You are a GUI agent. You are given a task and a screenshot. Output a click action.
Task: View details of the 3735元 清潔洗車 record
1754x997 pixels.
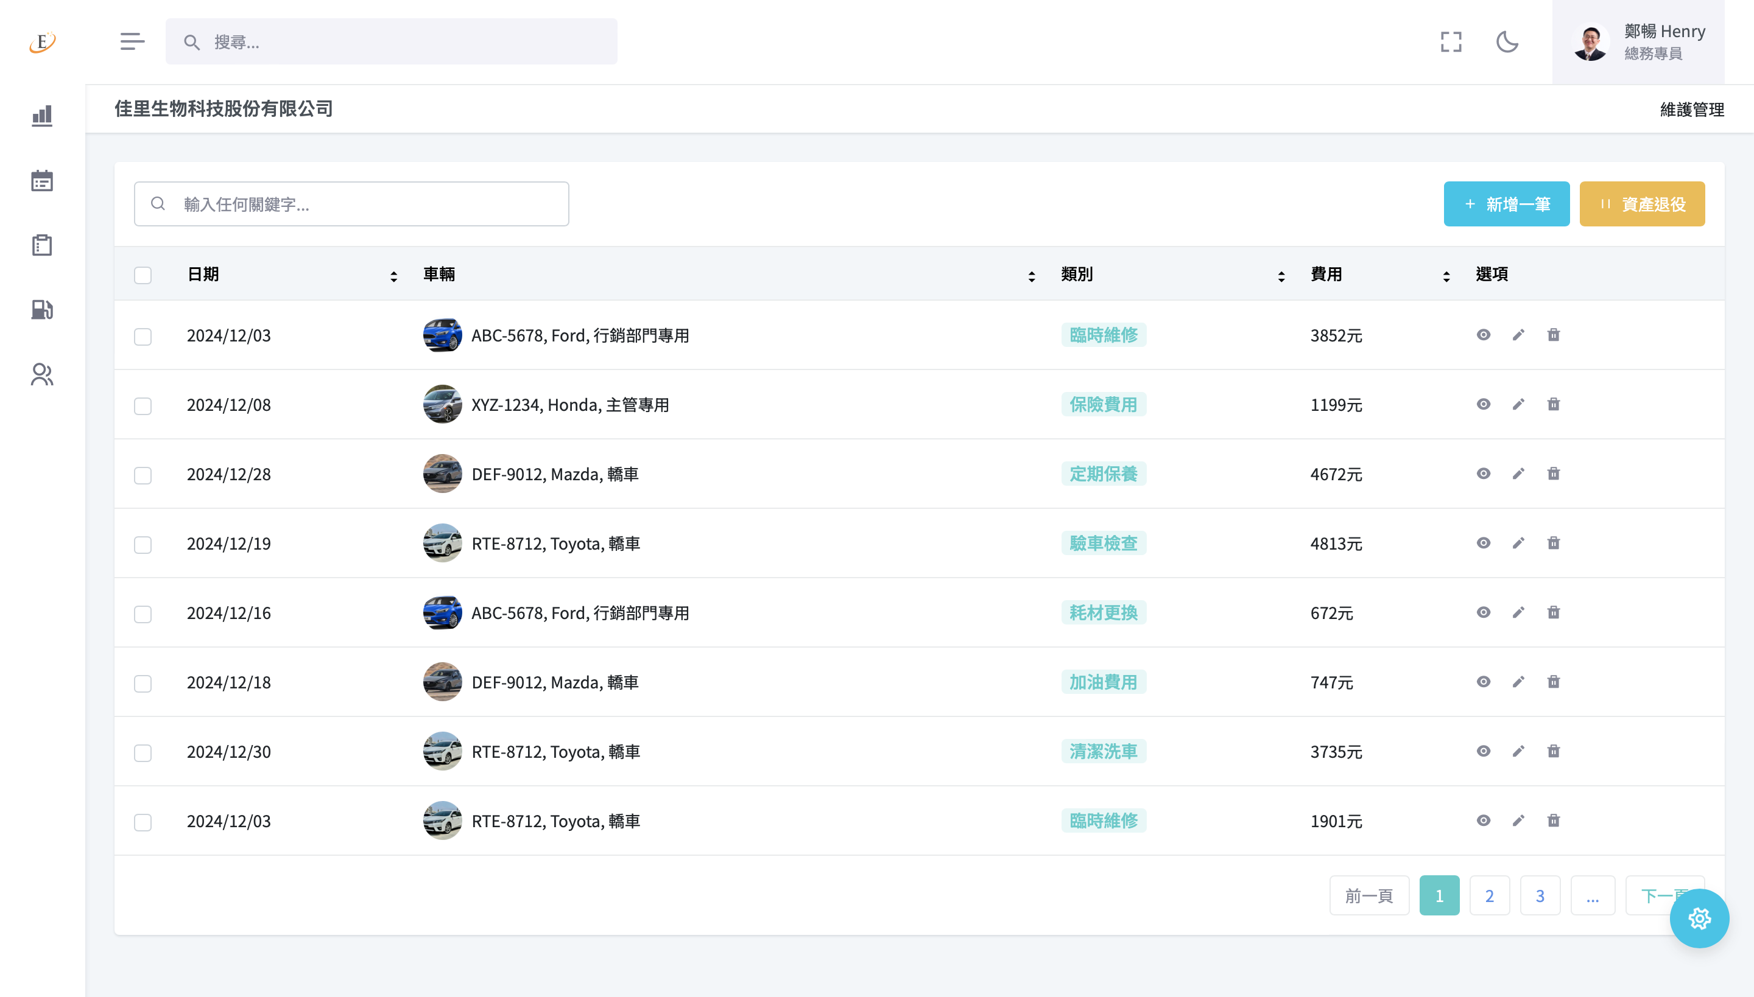pos(1484,751)
